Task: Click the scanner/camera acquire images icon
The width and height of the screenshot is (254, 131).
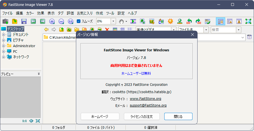Action: pos(5,21)
